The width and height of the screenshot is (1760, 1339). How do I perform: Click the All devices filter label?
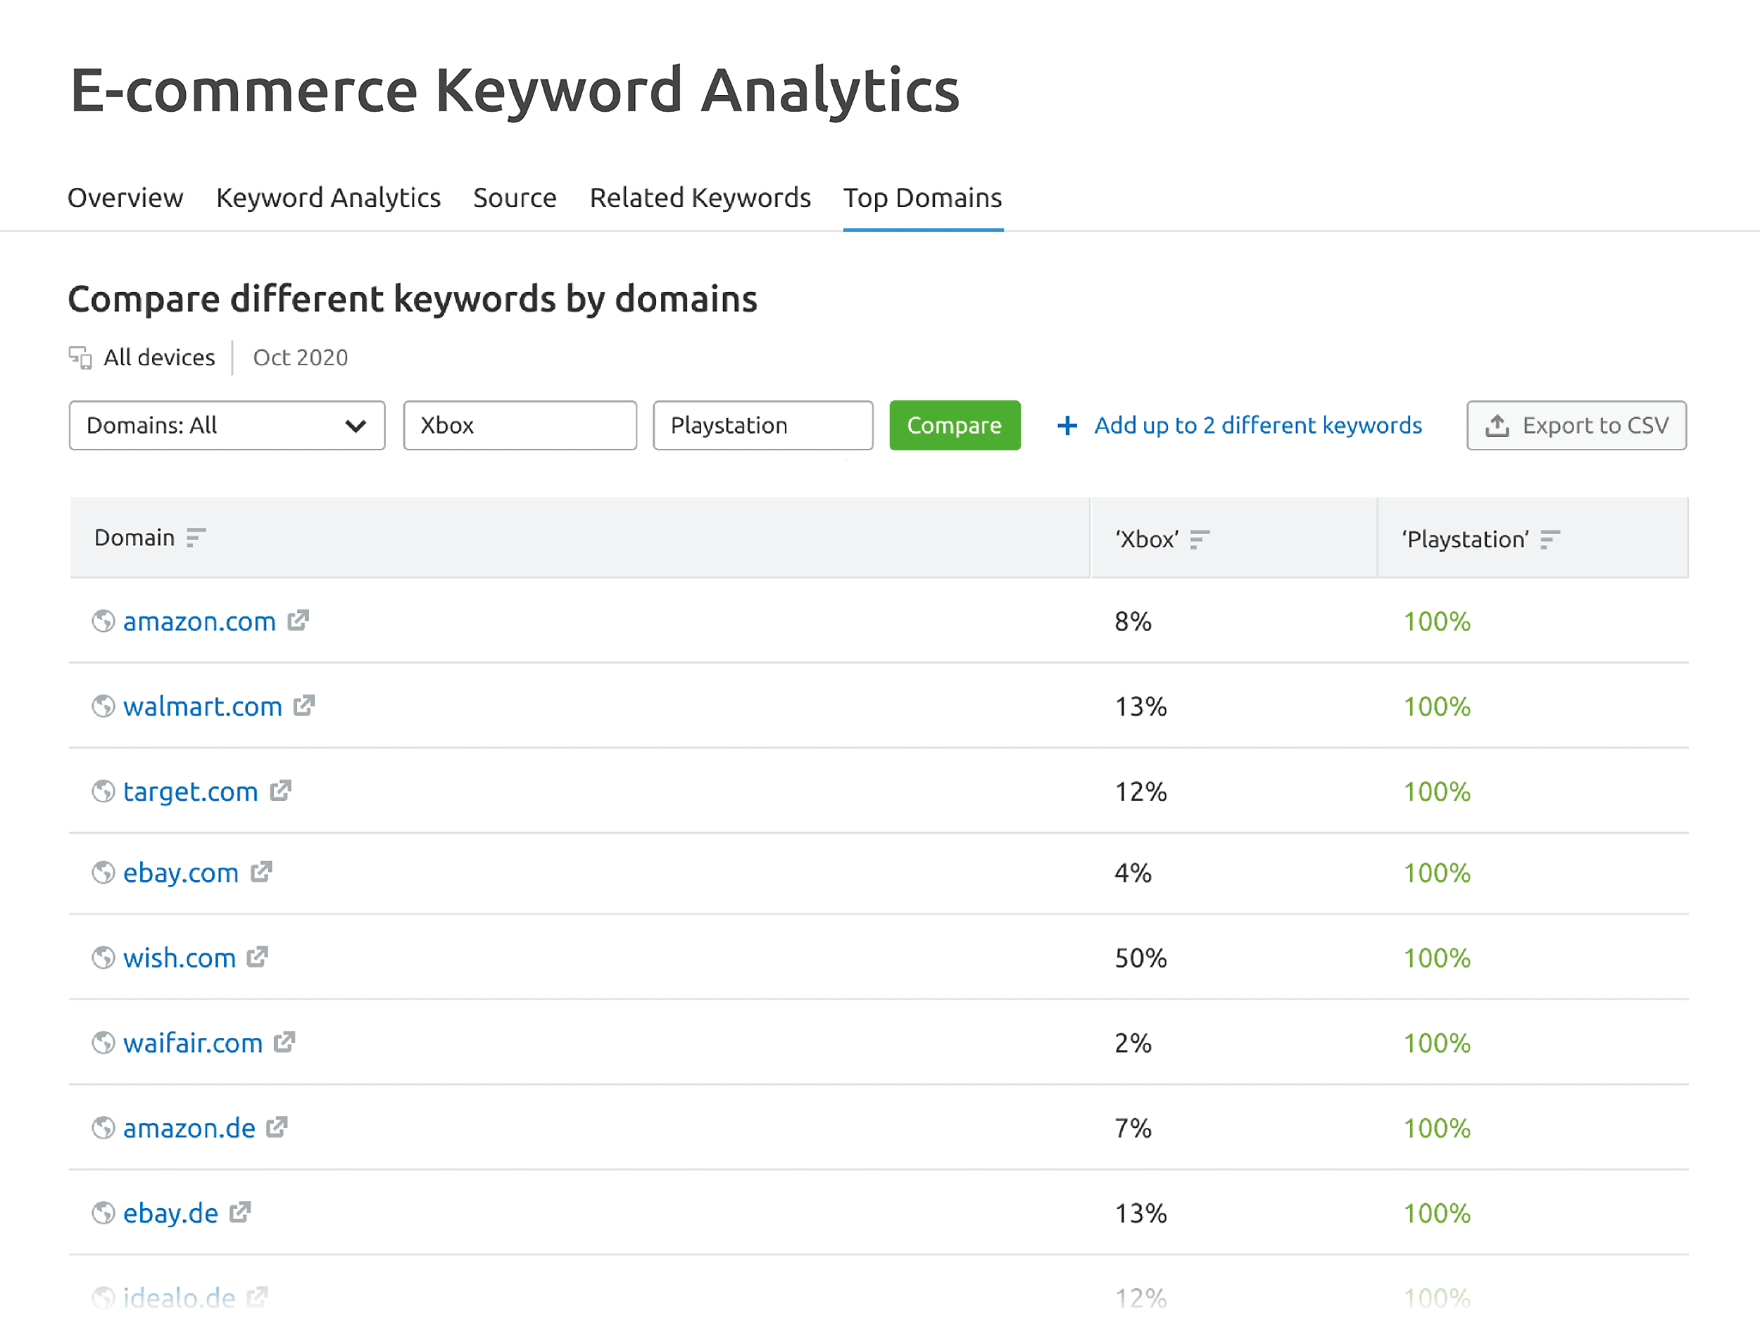click(160, 357)
